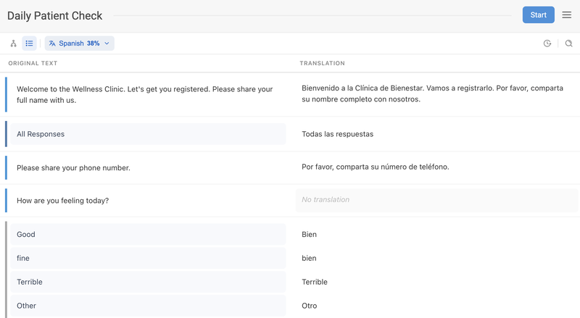Viewport: 580px width, 318px height.
Task: Fill the empty 'No translation' field
Action: click(436, 200)
